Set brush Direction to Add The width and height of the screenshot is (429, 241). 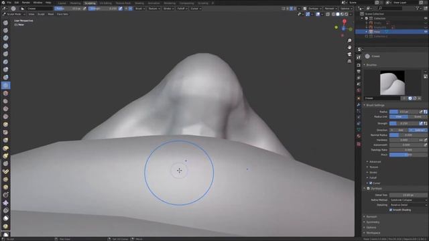coord(399,130)
